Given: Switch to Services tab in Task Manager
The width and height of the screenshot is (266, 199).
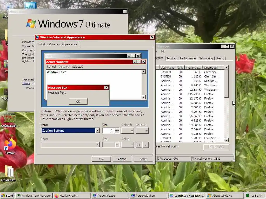Looking at the screenshot, I should pyautogui.click(x=171, y=58).
